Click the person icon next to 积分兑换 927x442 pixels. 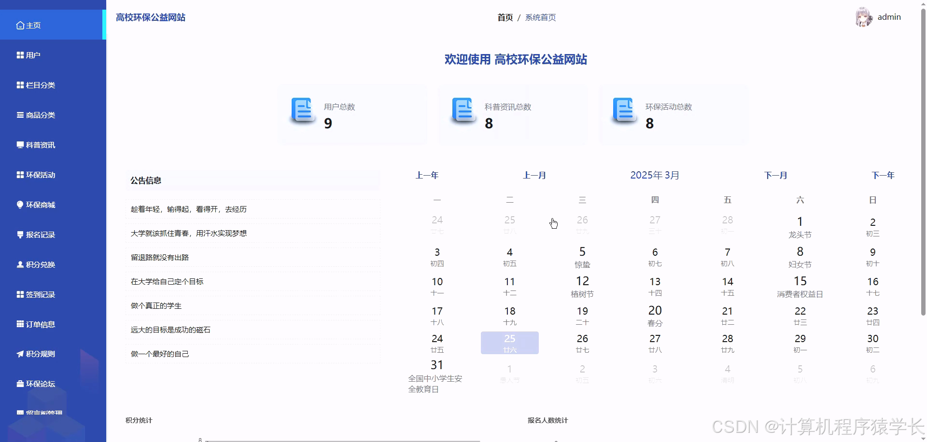coord(20,264)
